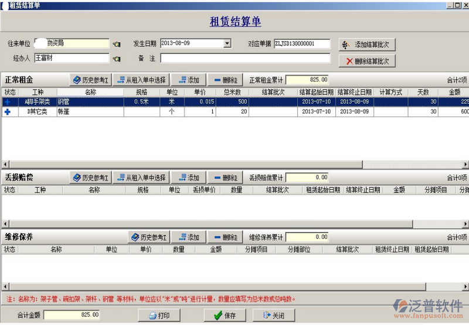This screenshot has height=325, width=469.
Task: Click the 打印 print button
Action: coord(159,315)
